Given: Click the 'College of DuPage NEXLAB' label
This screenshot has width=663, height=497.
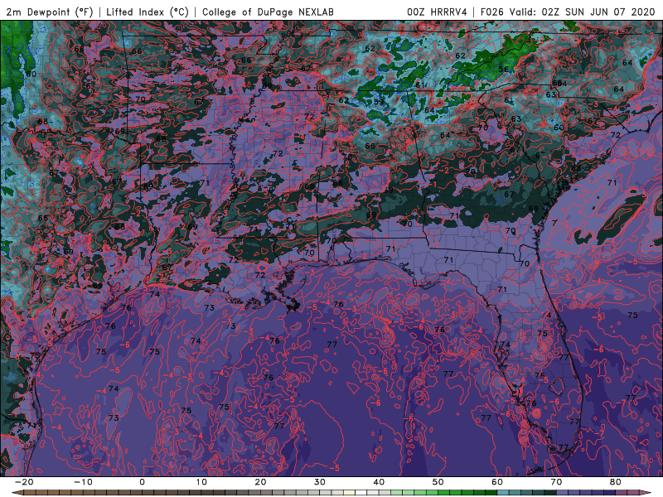Looking at the screenshot, I should (x=268, y=12).
